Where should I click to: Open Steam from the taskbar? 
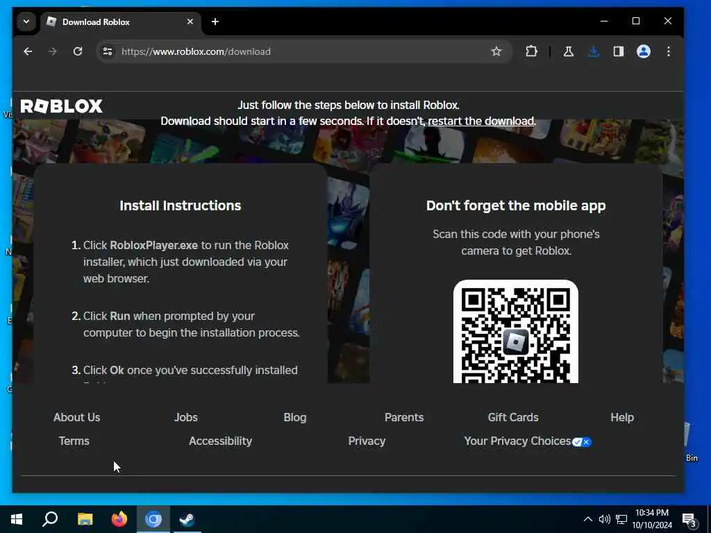tap(187, 519)
